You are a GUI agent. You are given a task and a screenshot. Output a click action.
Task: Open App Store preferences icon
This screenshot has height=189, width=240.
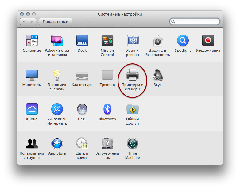pyautogui.click(x=57, y=143)
